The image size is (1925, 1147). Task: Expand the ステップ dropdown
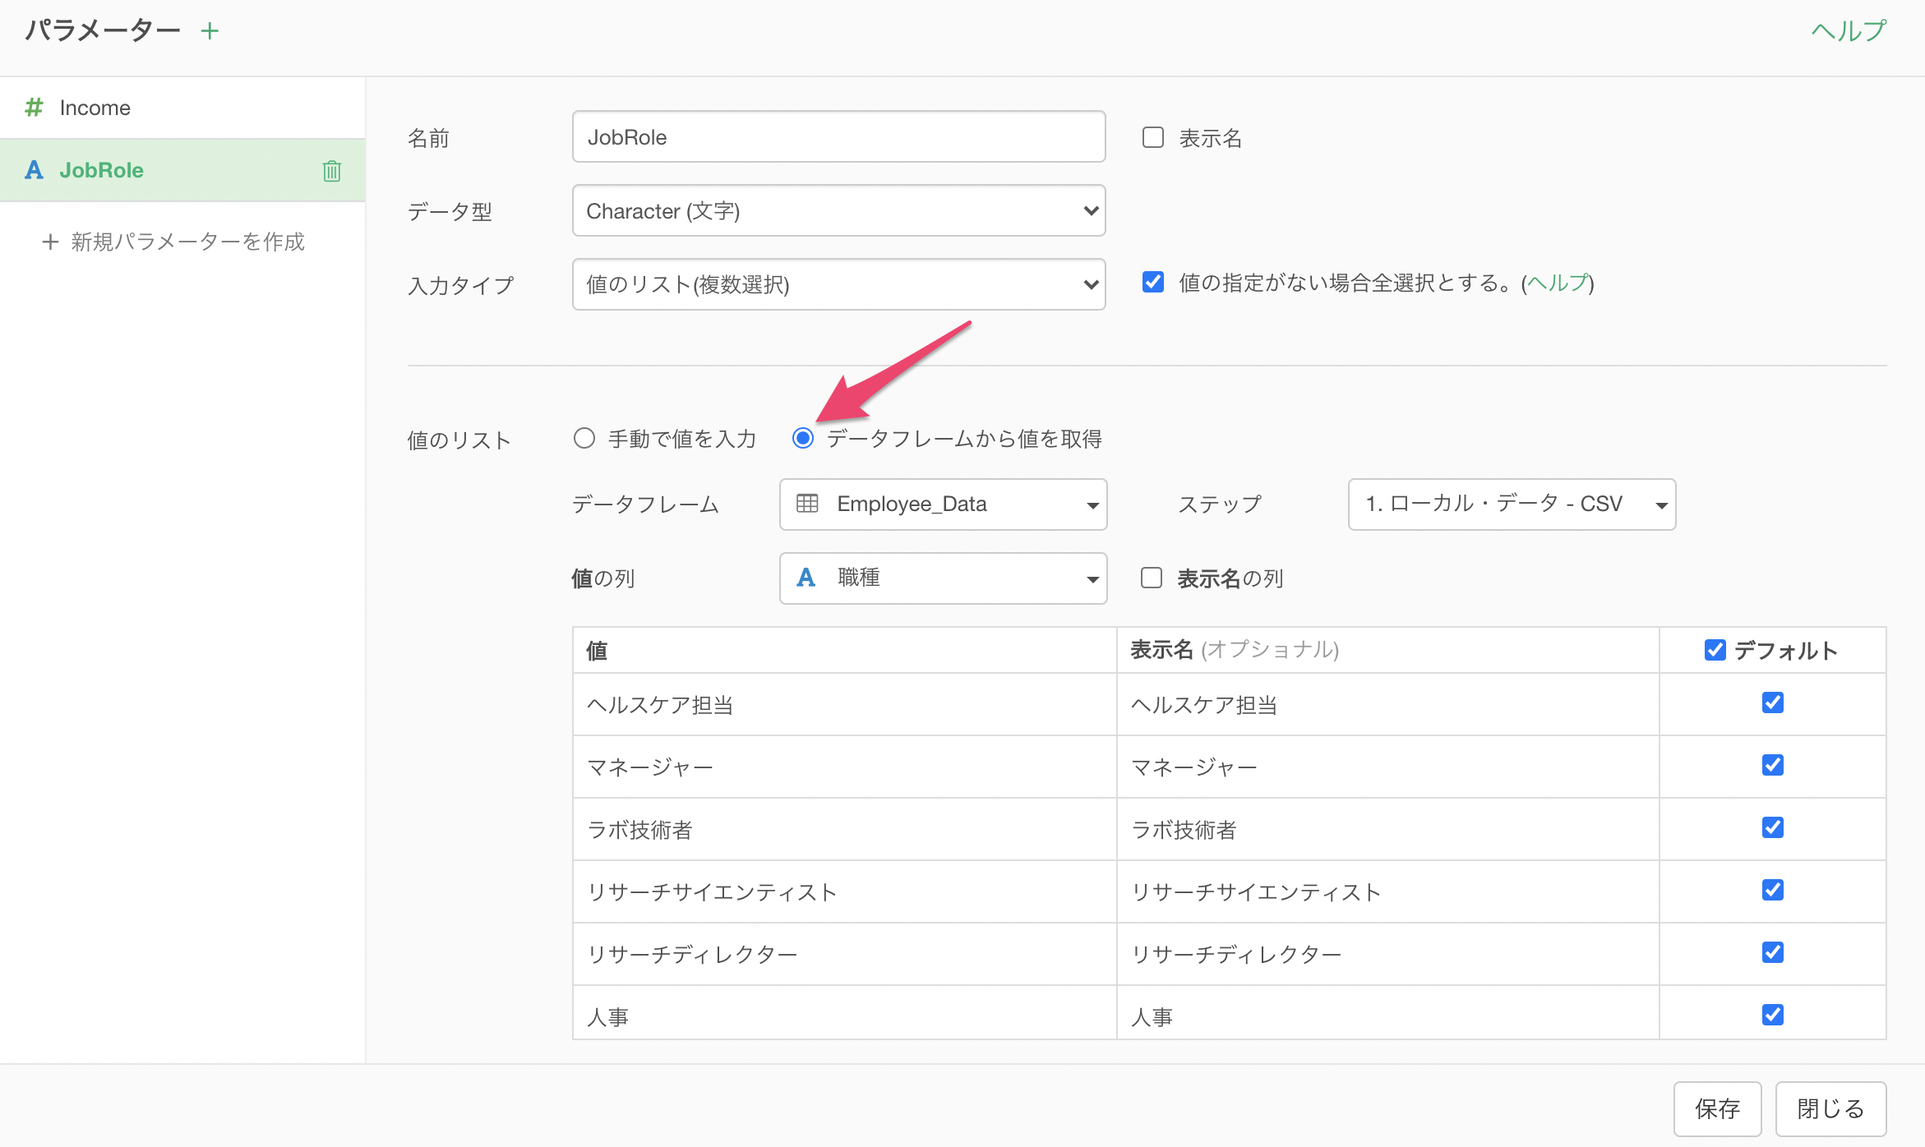[1511, 504]
